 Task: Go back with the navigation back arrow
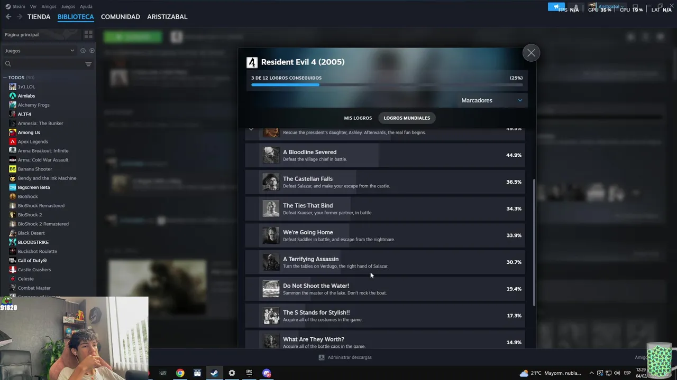(x=8, y=17)
